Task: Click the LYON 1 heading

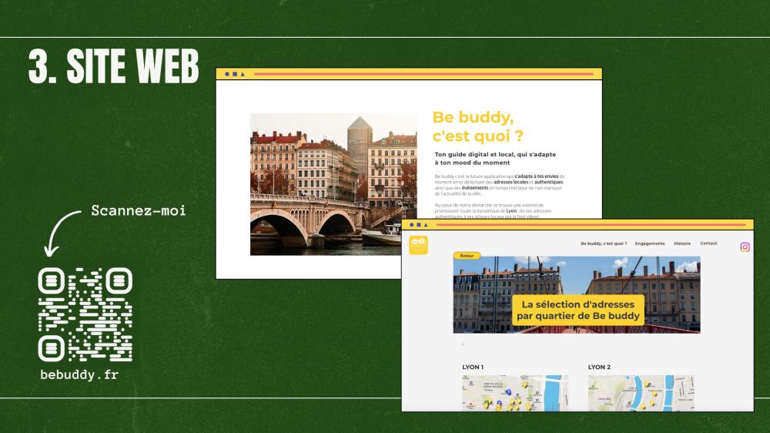Action: tap(473, 368)
